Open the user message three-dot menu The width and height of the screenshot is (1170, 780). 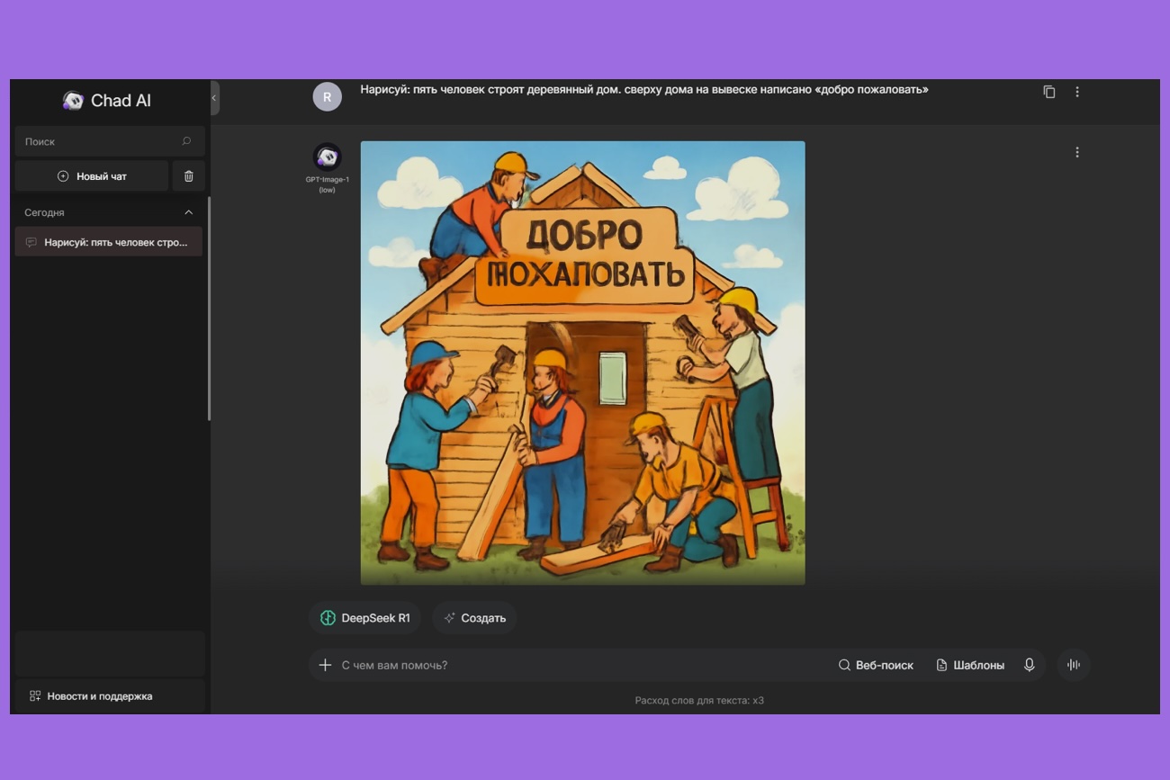1076,92
